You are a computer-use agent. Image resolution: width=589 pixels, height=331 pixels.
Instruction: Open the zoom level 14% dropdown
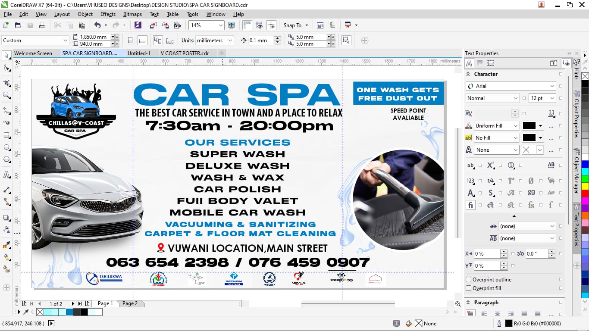click(221, 25)
